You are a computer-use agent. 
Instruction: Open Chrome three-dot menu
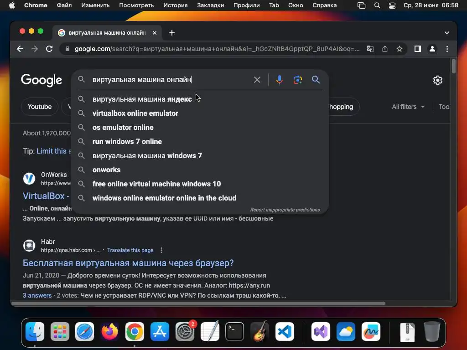tap(447, 49)
